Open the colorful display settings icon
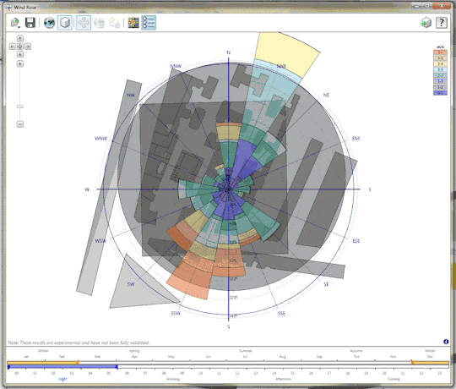This screenshot has height=389, width=456. pyautogui.click(x=133, y=23)
